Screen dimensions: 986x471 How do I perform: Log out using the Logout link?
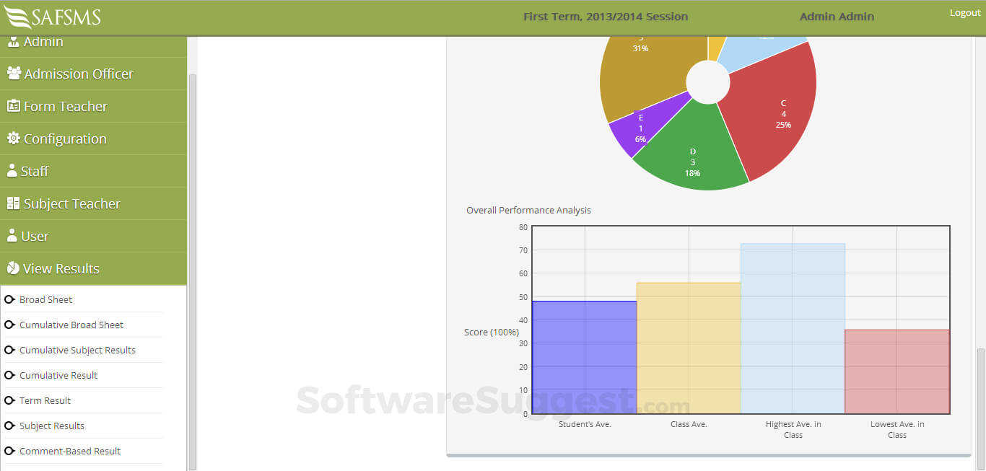click(965, 13)
